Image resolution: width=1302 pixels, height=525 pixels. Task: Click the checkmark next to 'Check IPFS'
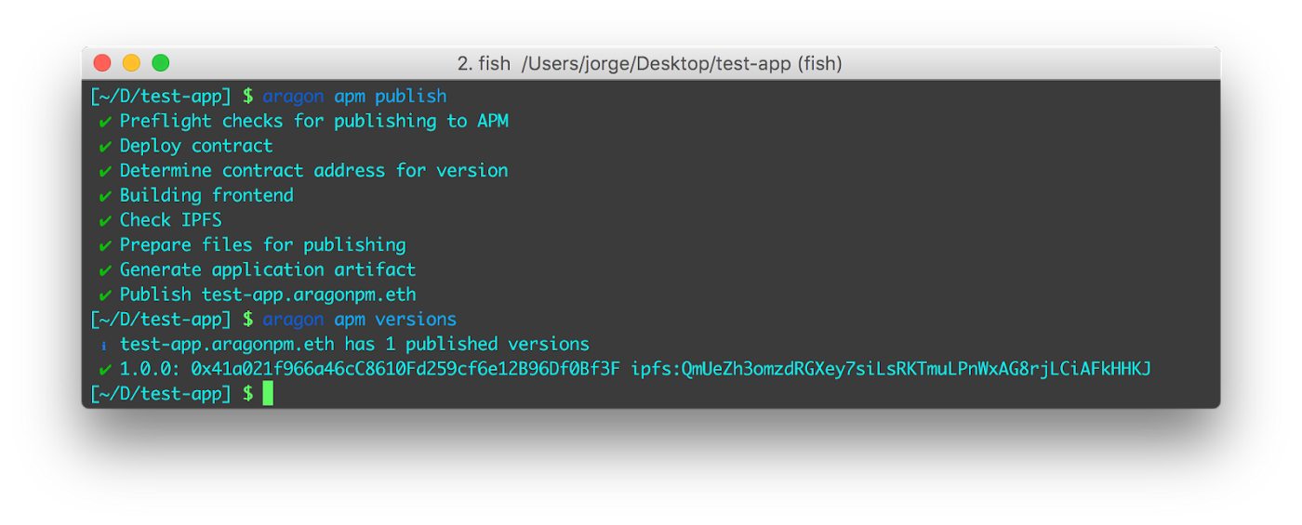105,221
